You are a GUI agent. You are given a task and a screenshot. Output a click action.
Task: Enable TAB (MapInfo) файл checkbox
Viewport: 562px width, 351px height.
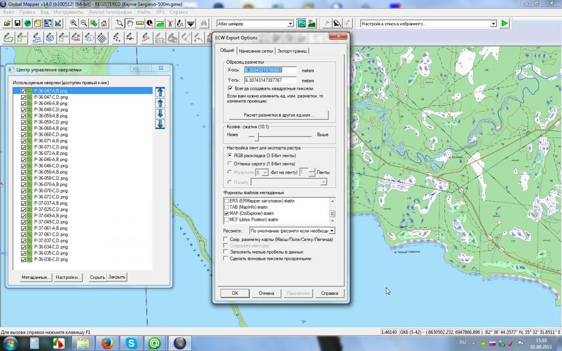coord(227,207)
